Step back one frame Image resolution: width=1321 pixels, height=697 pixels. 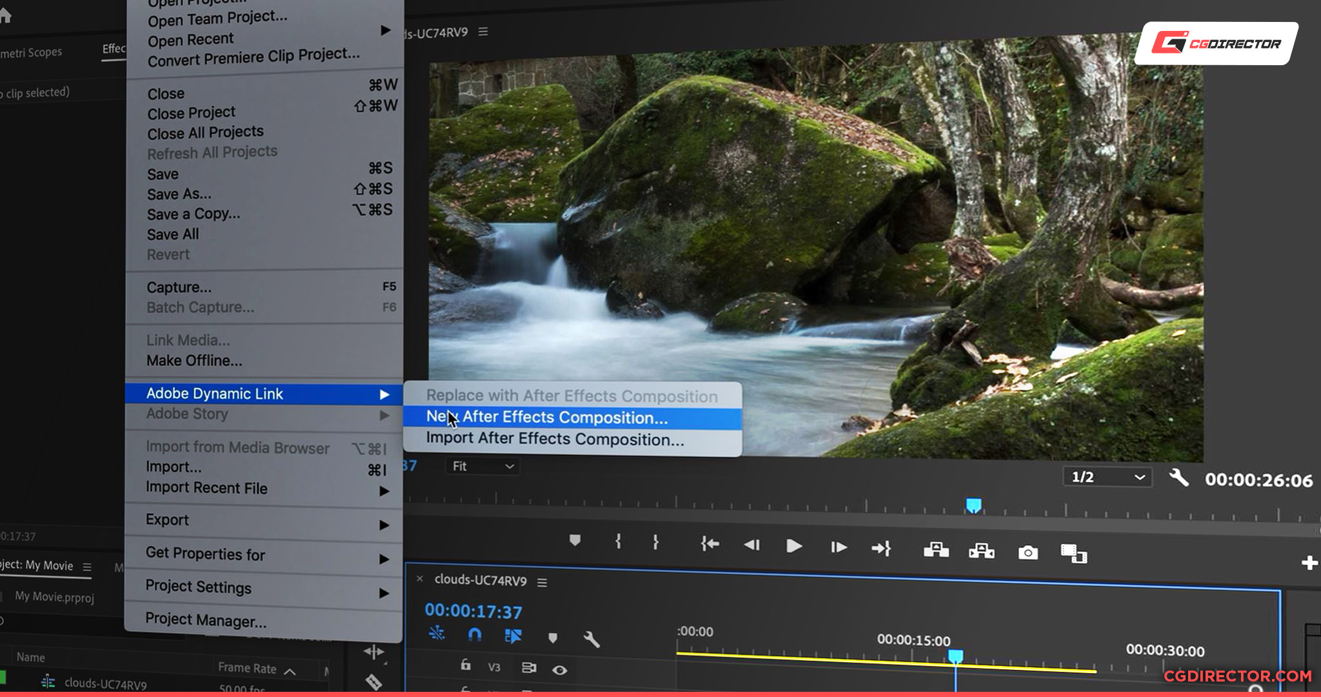tap(751, 545)
